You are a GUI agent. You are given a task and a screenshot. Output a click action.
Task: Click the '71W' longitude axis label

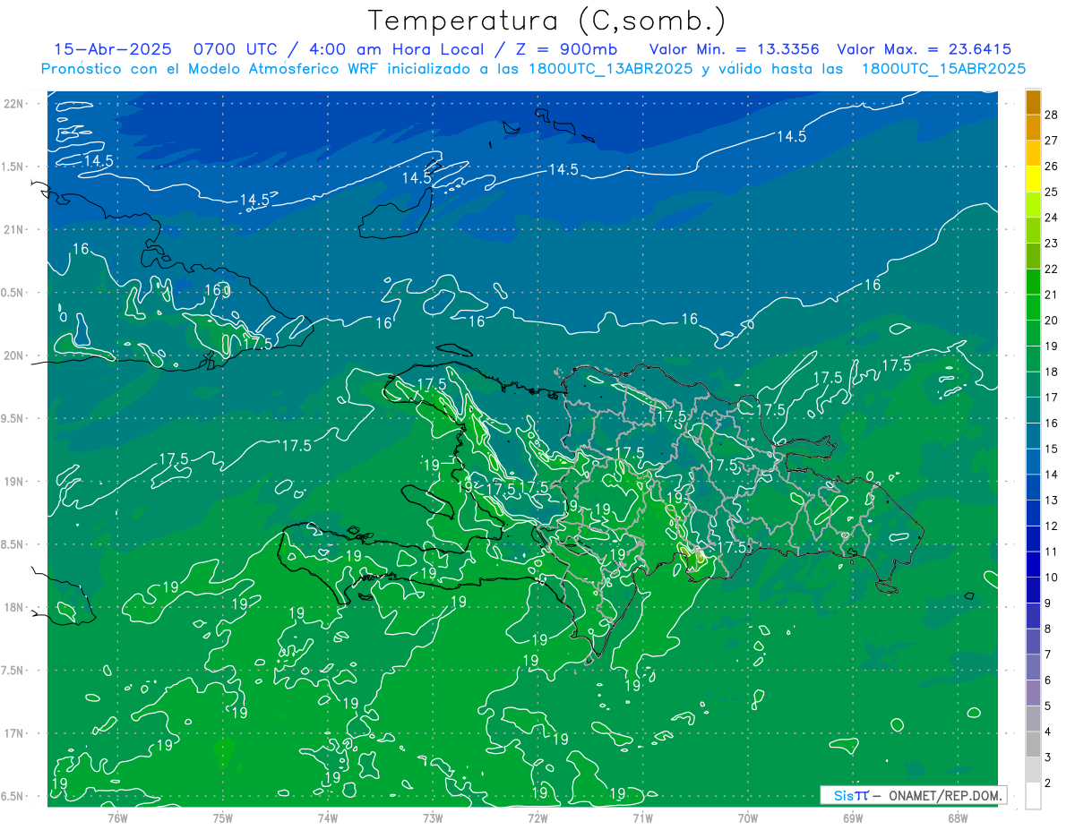pyautogui.click(x=642, y=818)
